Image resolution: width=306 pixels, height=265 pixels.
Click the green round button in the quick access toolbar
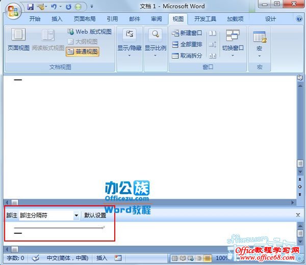pyautogui.click(x=78, y=7)
